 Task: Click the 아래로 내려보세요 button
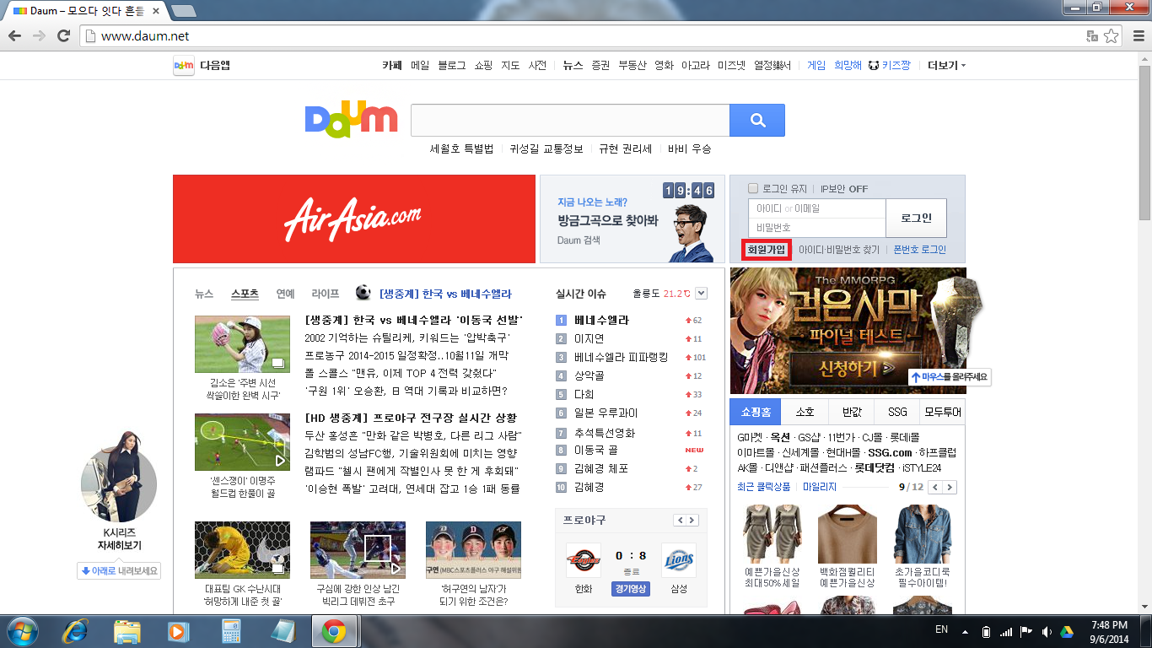coord(119,570)
